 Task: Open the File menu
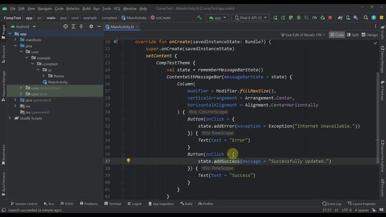tap(13, 8)
